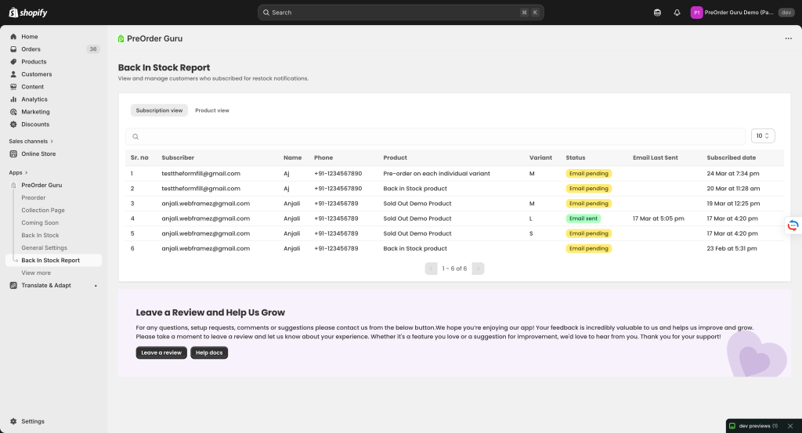Go to next page of results
Image resolution: width=802 pixels, height=433 pixels.
478,269
